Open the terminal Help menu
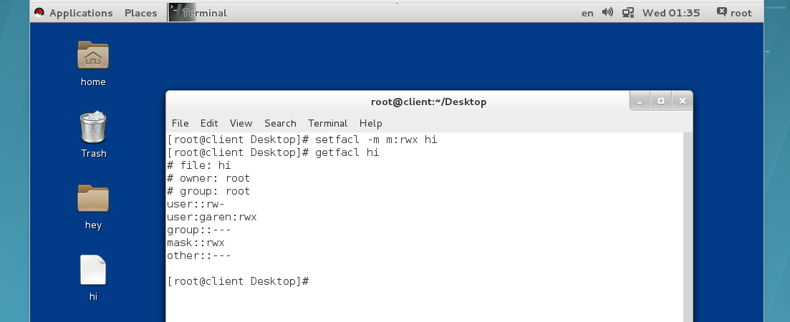 click(370, 123)
